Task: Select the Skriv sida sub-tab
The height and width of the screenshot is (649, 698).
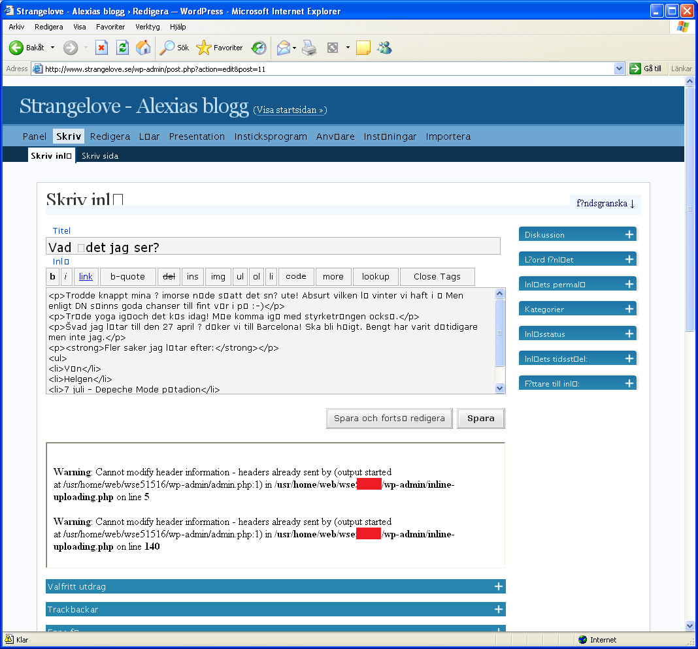Action: [100, 155]
